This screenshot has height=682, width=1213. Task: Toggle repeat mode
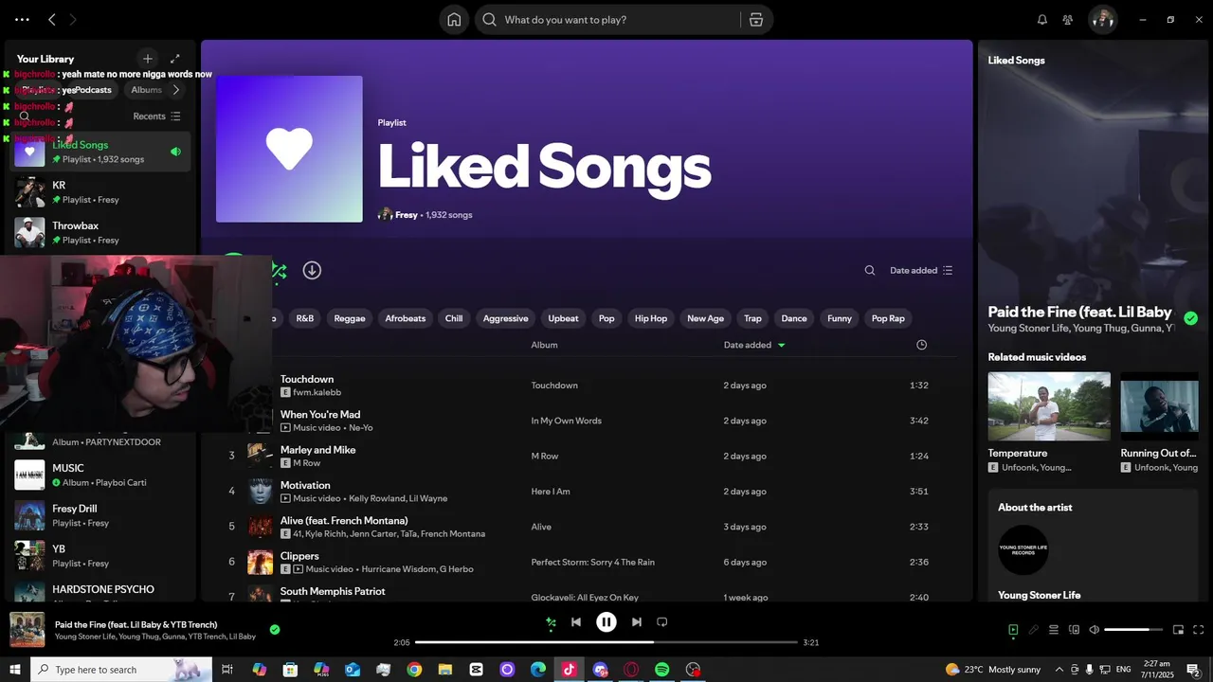[x=662, y=622]
